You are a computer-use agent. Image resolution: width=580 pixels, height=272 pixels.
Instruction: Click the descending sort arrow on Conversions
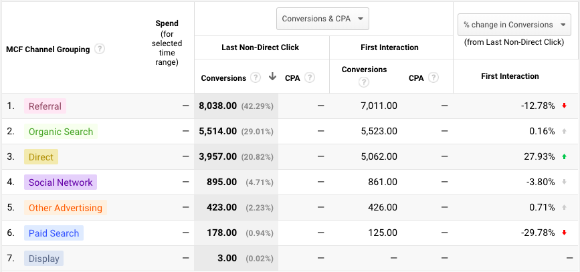point(272,77)
